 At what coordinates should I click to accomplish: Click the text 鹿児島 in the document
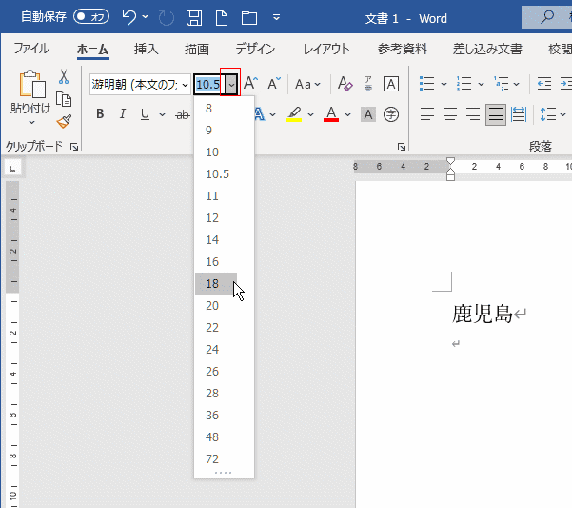pos(483,314)
